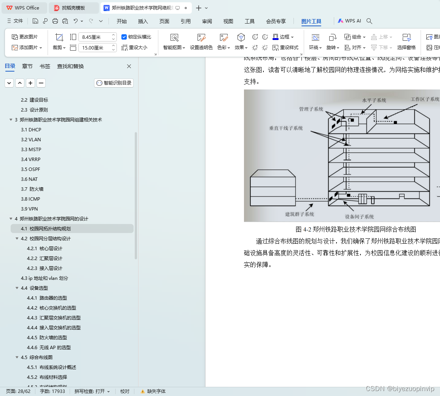Open 选择窗格 selection pane

[407, 42]
